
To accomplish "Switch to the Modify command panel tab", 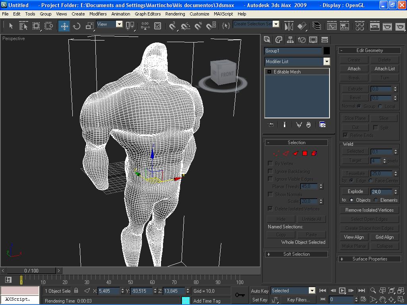I will pyautogui.click(x=279, y=39).
